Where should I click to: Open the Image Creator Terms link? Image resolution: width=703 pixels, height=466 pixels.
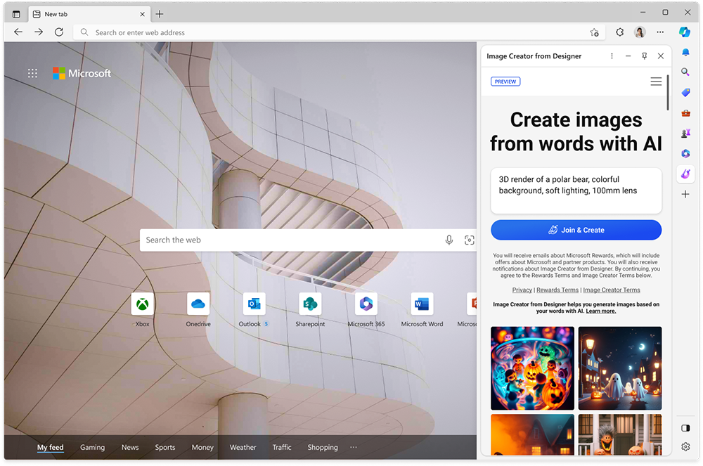click(611, 290)
